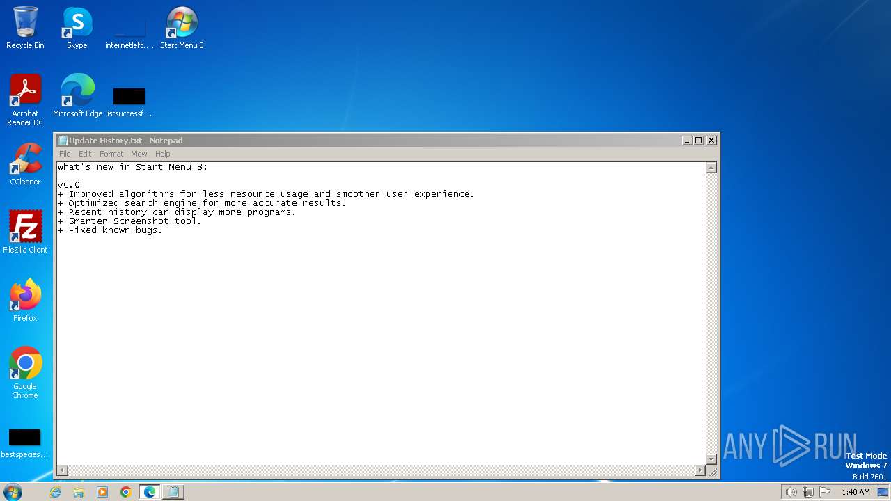Open the Action Center flag icon
The image size is (891, 501).
(x=825, y=492)
